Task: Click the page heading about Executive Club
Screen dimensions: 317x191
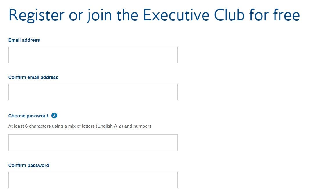Action: pos(154,15)
